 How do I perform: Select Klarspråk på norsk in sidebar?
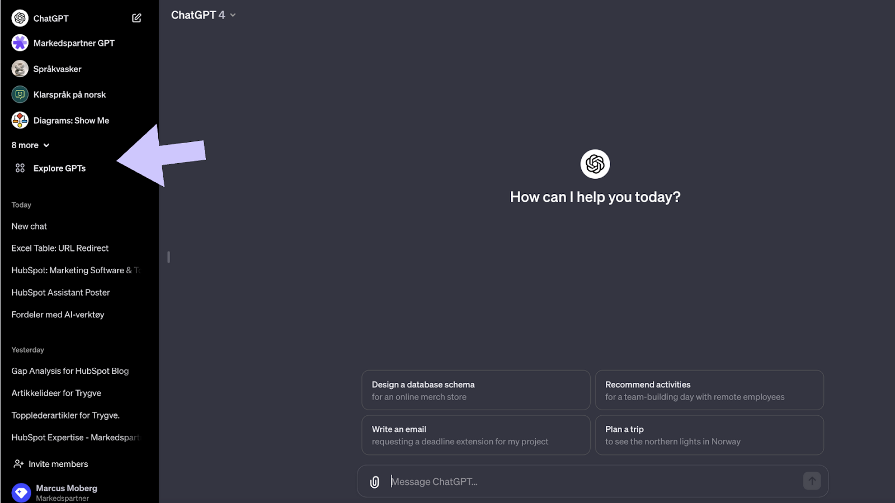point(69,94)
